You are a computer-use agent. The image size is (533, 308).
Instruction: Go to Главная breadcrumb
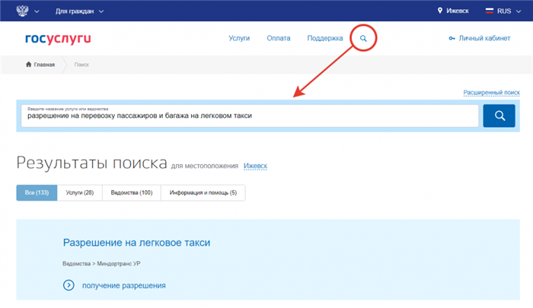44,65
